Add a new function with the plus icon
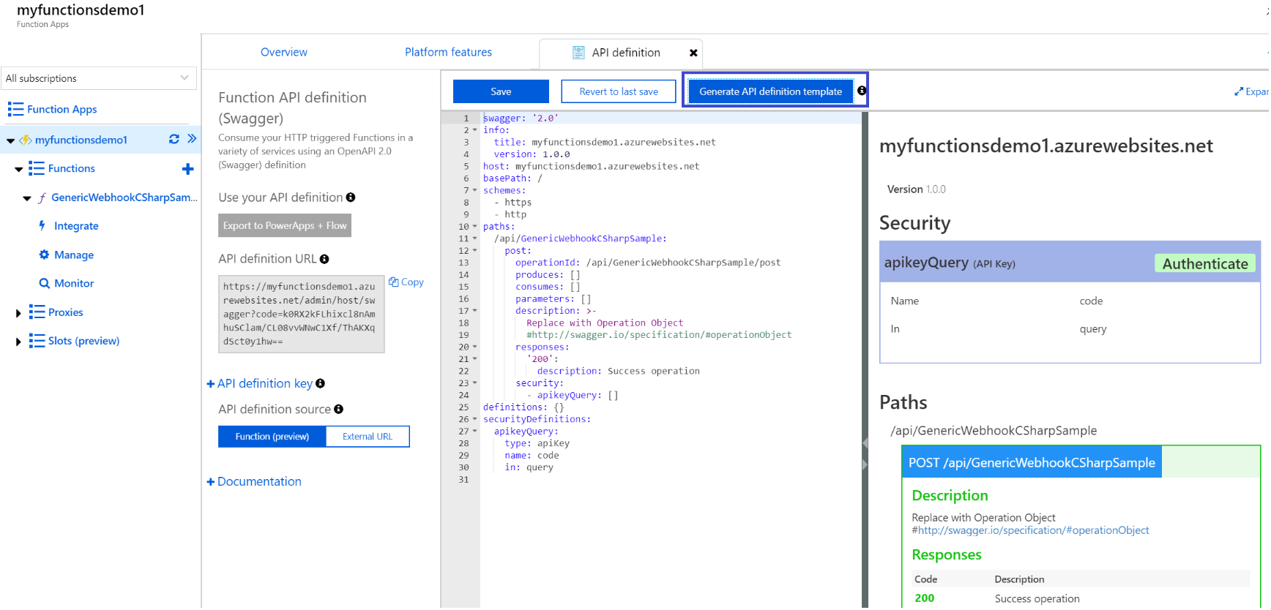 click(x=188, y=169)
